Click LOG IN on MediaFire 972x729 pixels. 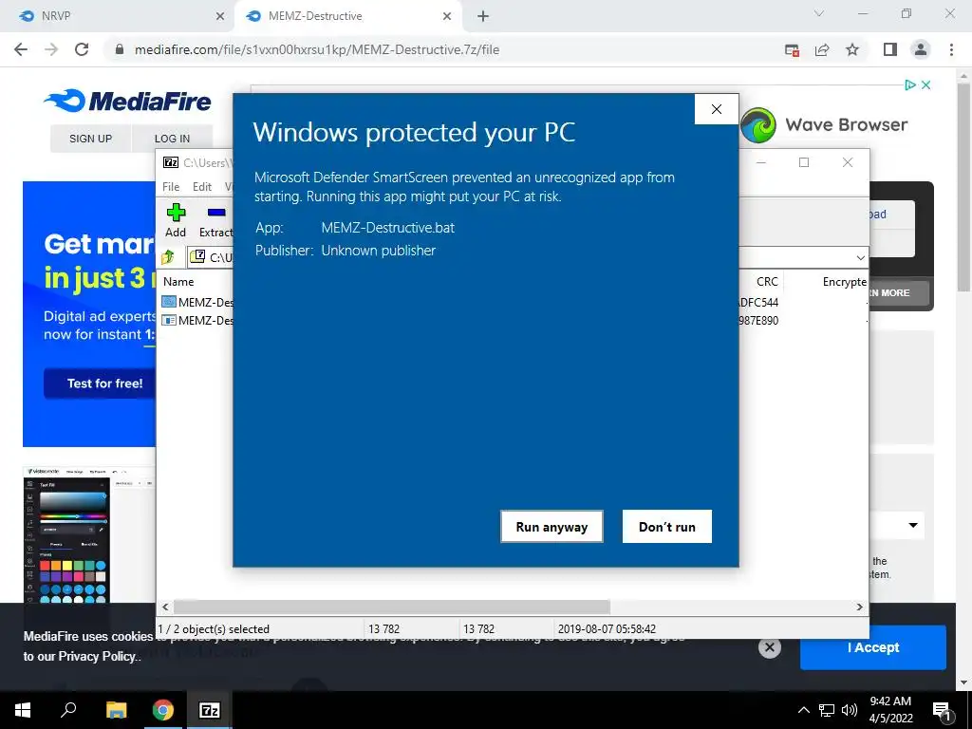[173, 139]
